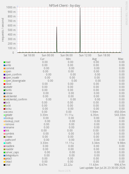Click the Sat 18:00 axis label
The width and height of the screenshot is (129, 174).
coord(29,55)
